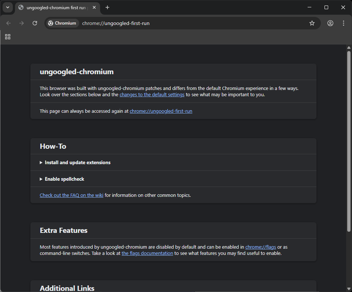Bookmark this page with the star icon
This screenshot has height=292, width=352.
point(312,23)
